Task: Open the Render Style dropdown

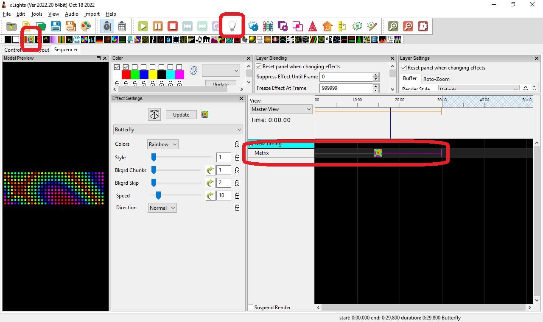Action: click(479, 89)
